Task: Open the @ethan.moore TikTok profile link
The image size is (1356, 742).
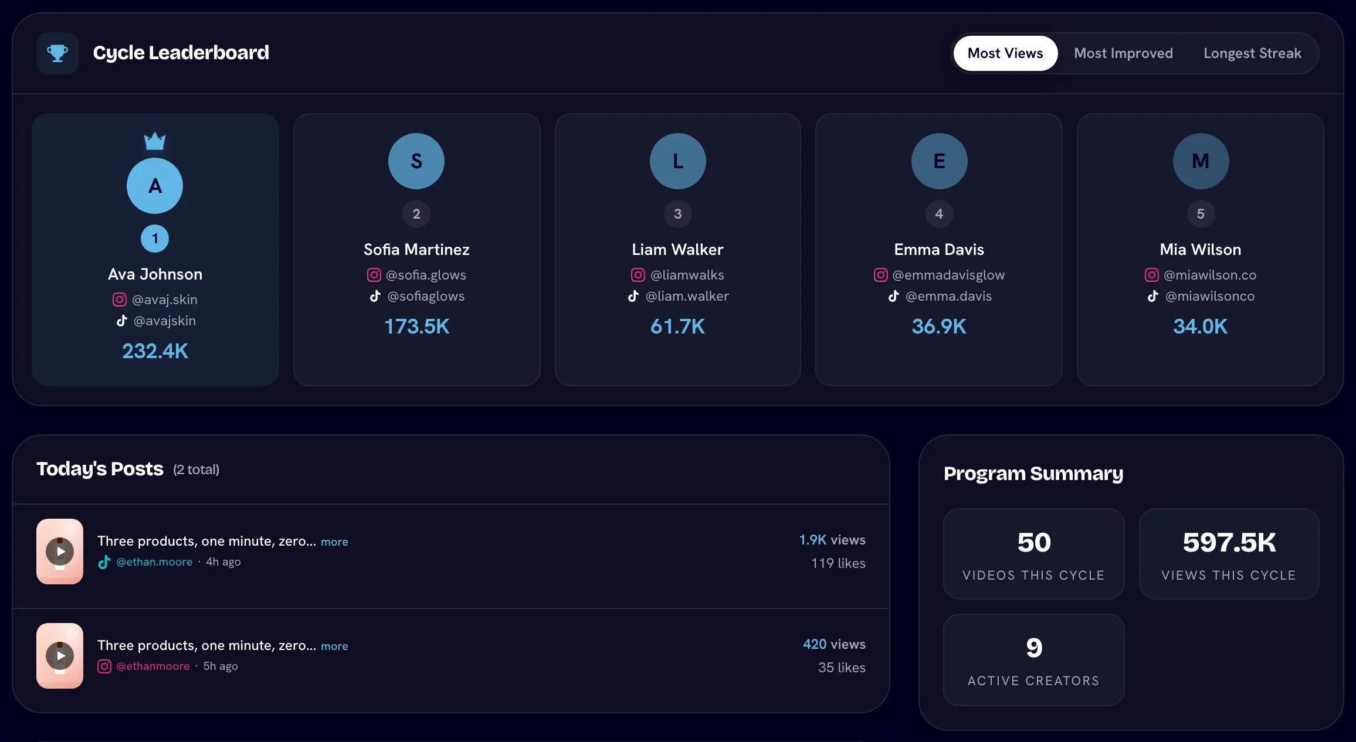Action: [x=154, y=561]
